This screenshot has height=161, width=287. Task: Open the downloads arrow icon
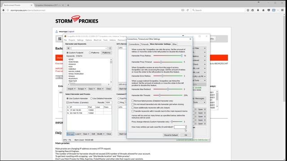click(258, 10)
